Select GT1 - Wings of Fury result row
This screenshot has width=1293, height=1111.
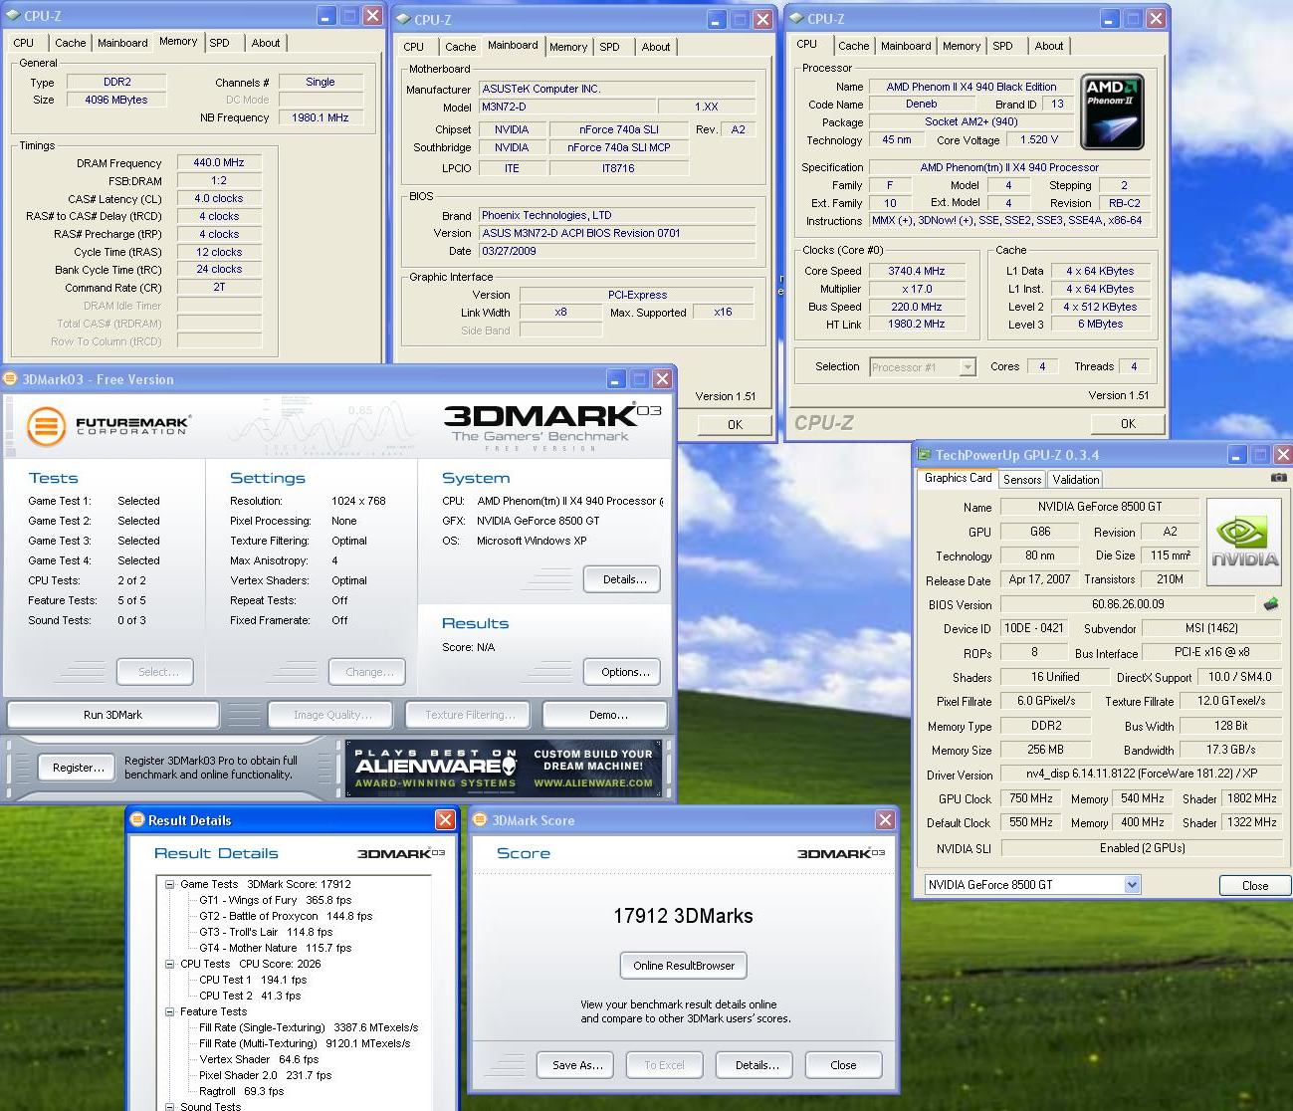(275, 900)
